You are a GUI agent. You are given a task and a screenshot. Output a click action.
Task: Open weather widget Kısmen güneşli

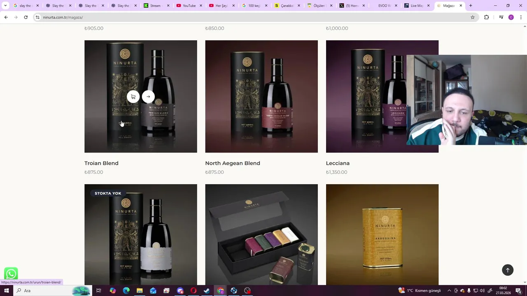coord(420,291)
